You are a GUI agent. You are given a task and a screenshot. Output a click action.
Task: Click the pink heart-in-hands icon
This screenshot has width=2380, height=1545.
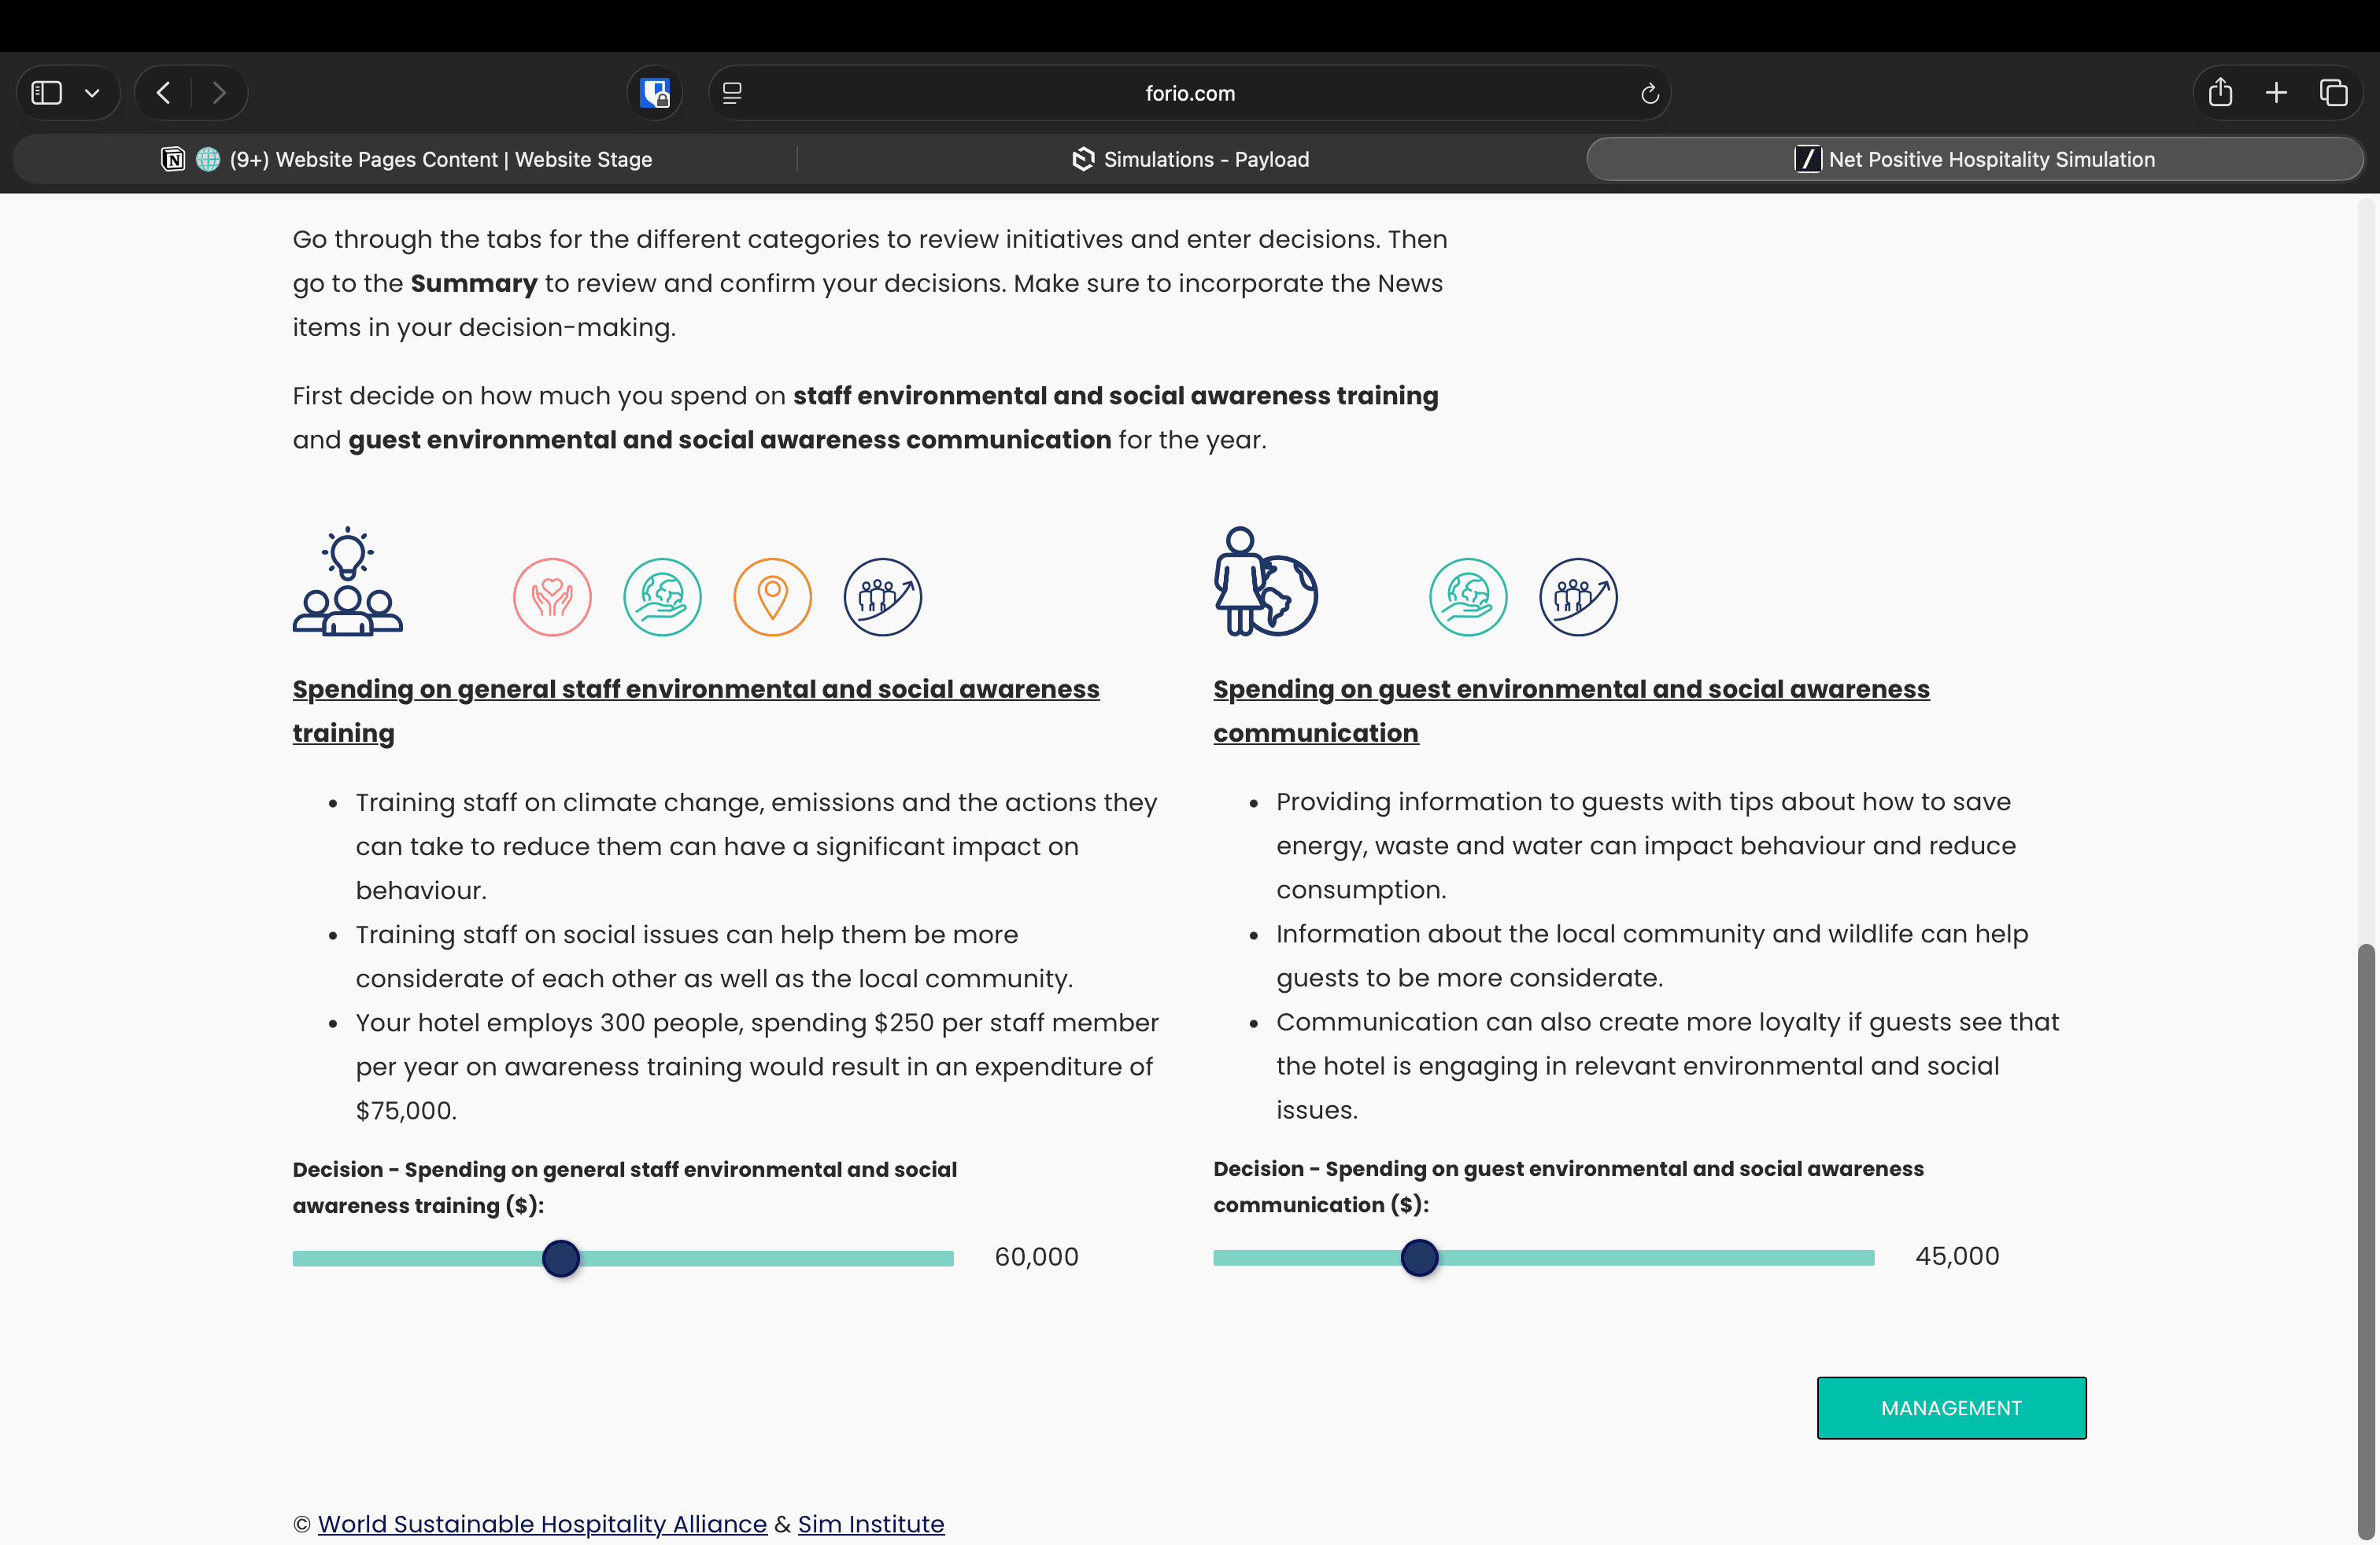coord(552,596)
